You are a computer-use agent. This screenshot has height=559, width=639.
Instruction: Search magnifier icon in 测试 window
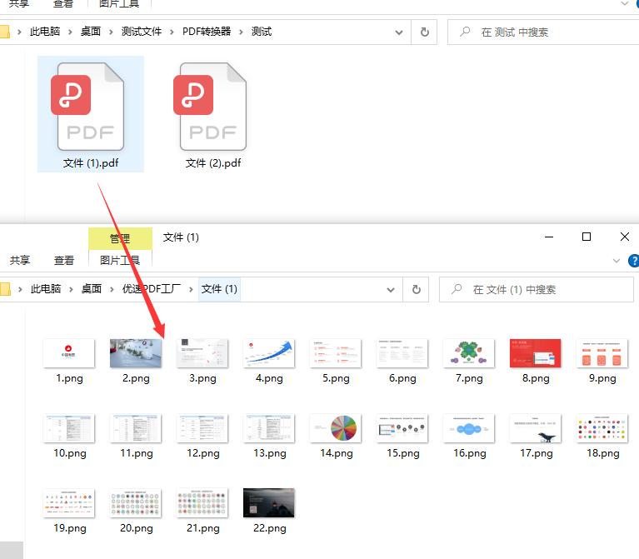[x=465, y=32]
